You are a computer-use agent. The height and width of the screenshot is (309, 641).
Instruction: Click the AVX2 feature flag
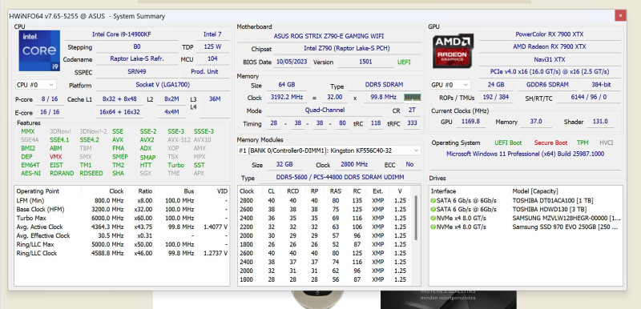pyautogui.click(x=147, y=139)
